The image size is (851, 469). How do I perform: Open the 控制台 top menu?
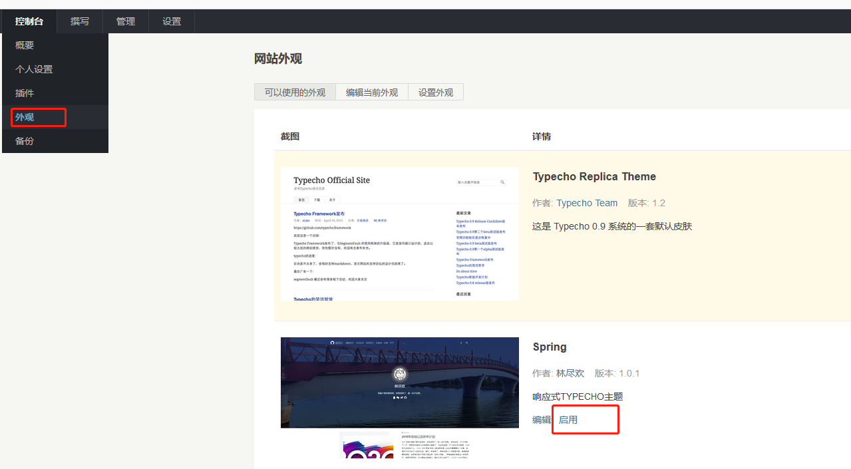29,21
